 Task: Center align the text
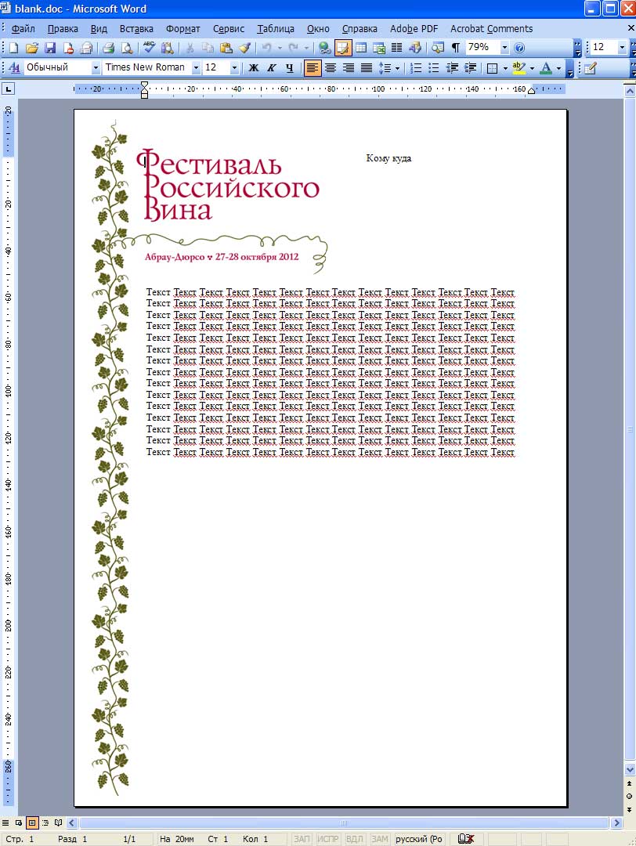point(330,68)
